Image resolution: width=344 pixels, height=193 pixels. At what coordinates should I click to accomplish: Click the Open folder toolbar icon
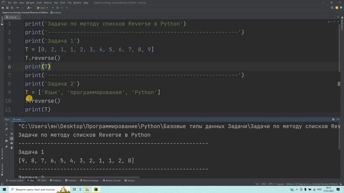tap(3, 8)
